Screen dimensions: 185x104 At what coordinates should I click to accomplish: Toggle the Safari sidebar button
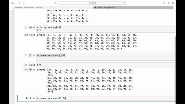tap(13, 3)
